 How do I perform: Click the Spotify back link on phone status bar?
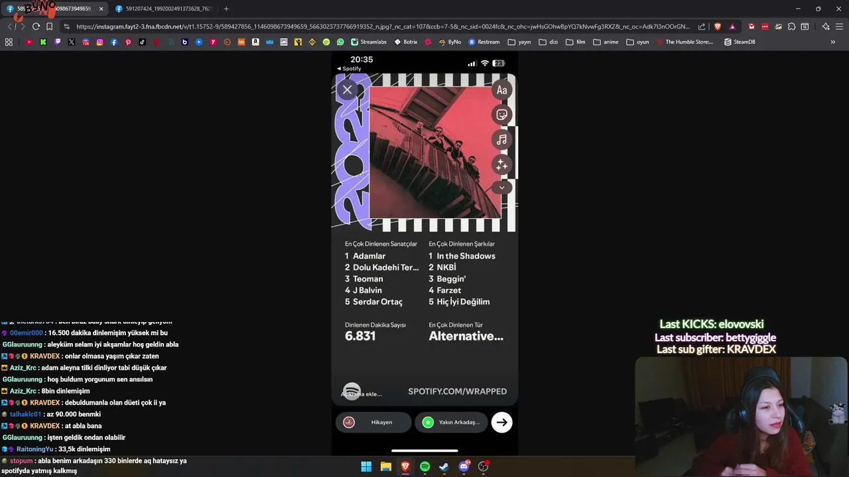click(x=349, y=69)
